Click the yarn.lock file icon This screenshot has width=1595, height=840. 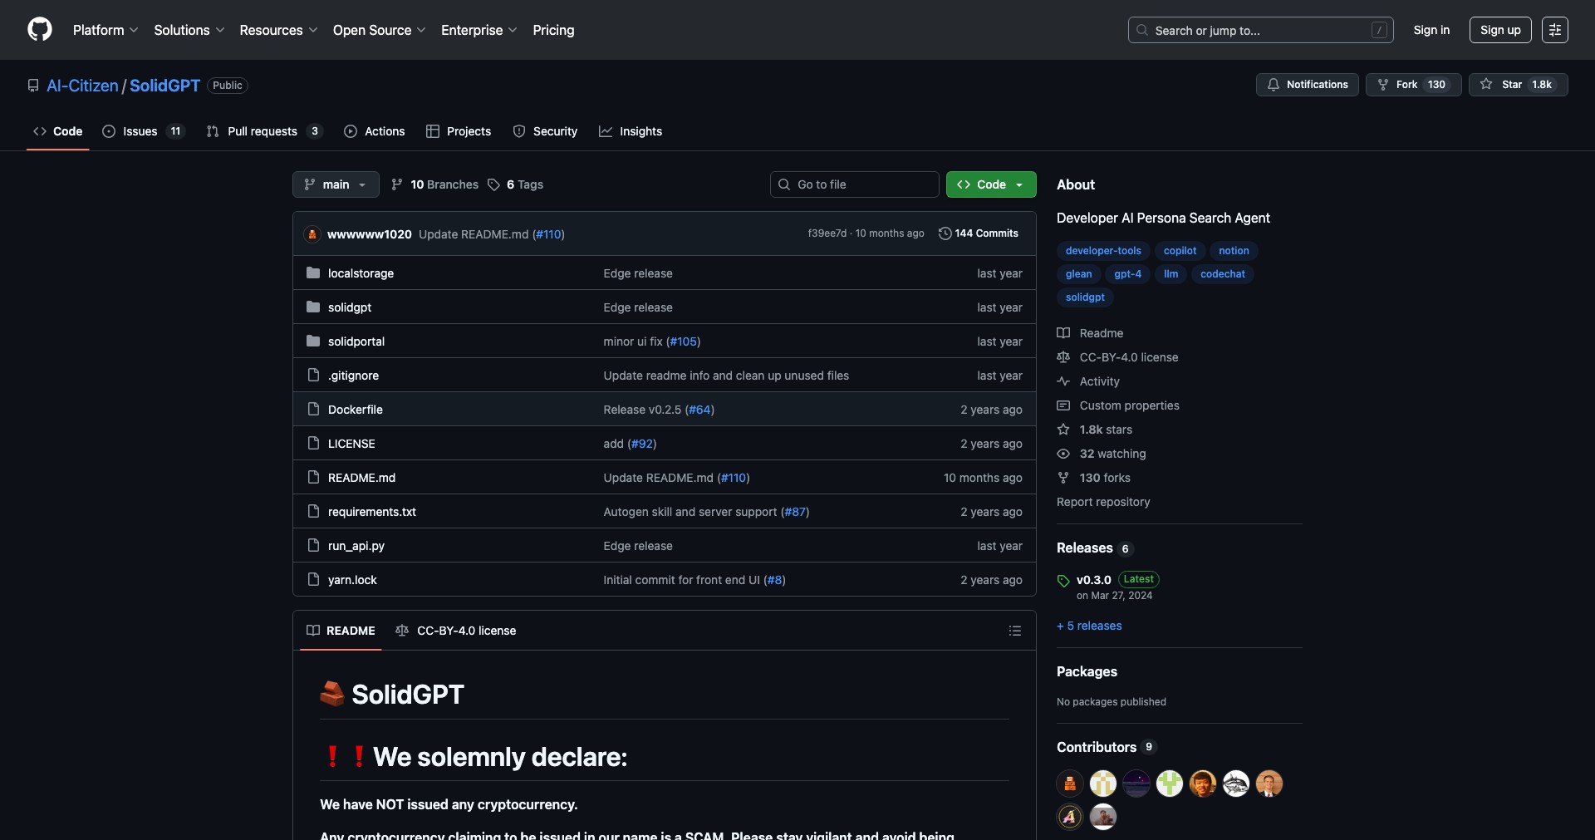click(x=313, y=580)
